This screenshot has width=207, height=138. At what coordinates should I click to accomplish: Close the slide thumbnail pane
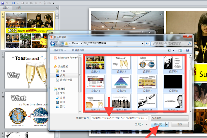click(x=57, y=8)
